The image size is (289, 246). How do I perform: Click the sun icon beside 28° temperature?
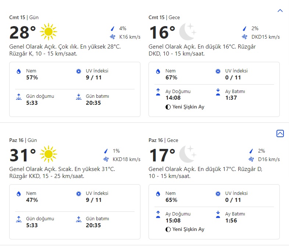(48, 32)
